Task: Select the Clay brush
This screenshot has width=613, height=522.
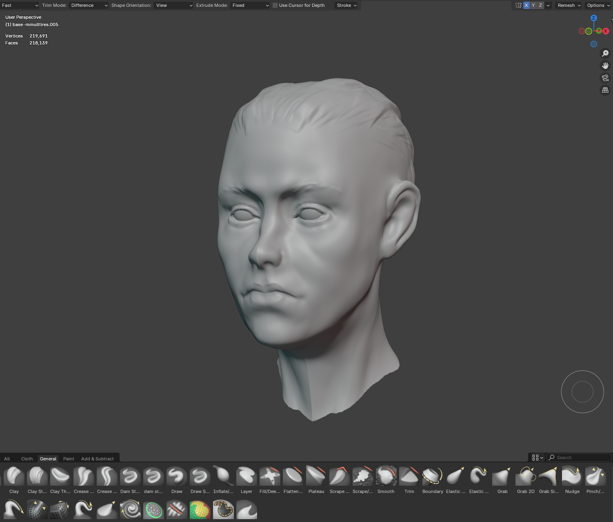Action: pos(14,480)
